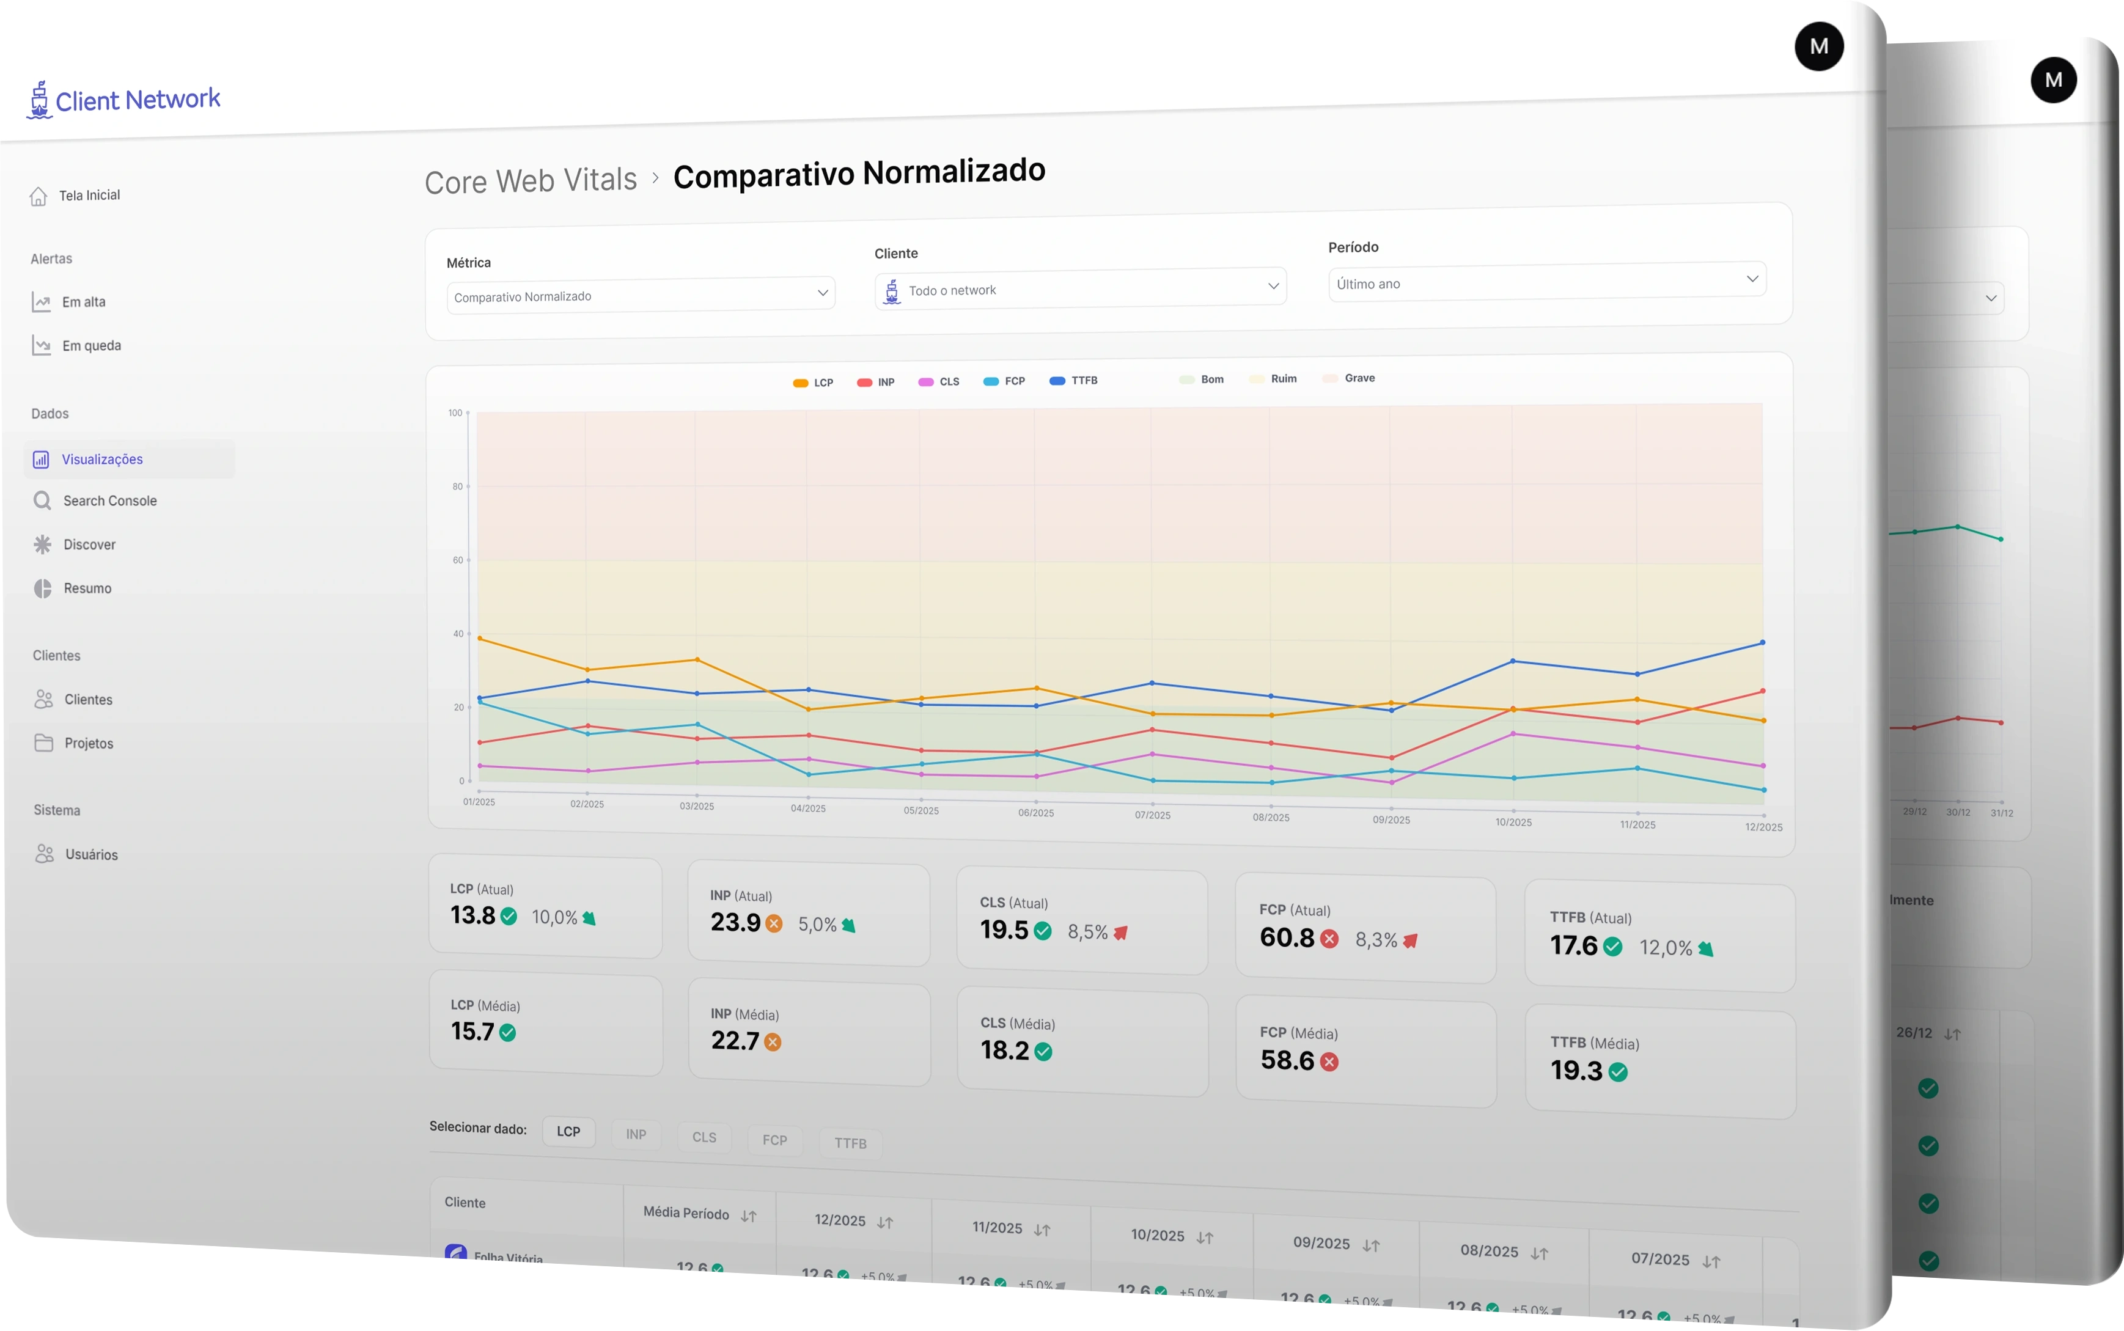Toggle TTFB series in chart legend
The image size is (2124, 1331).
tap(1073, 380)
